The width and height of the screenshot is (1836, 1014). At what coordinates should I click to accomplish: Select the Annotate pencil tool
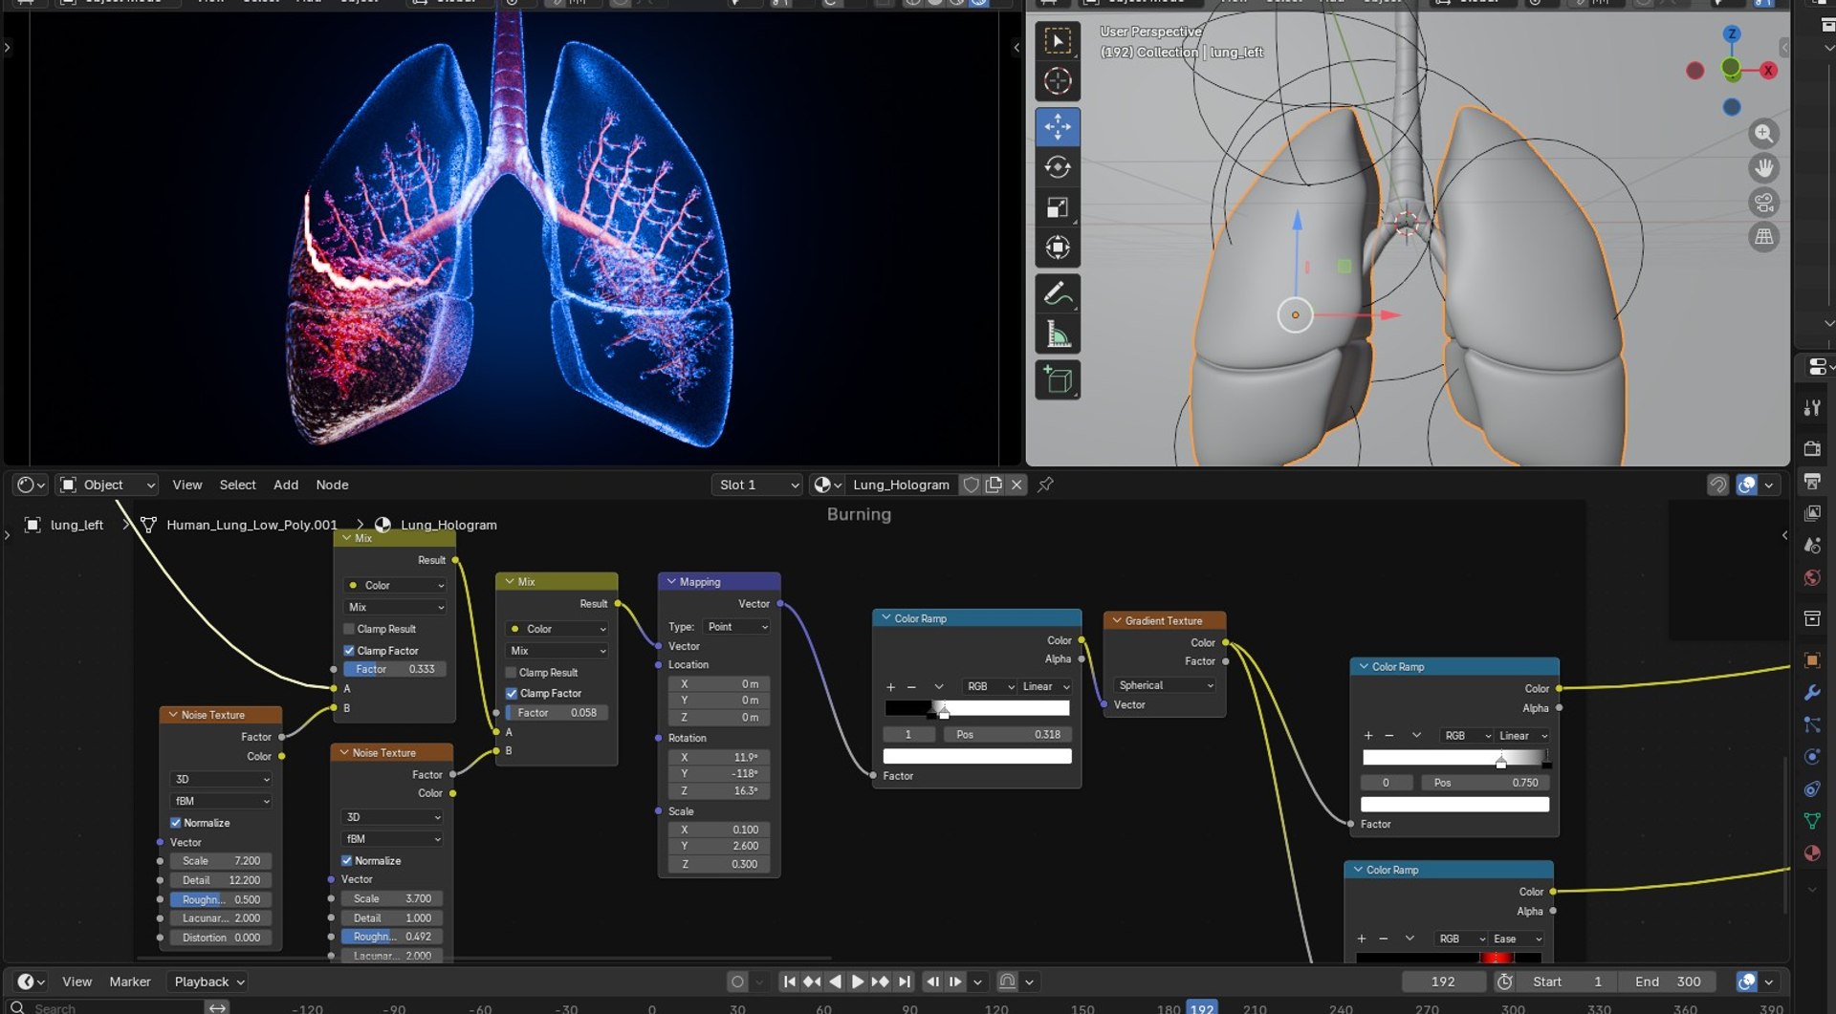pyautogui.click(x=1058, y=293)
